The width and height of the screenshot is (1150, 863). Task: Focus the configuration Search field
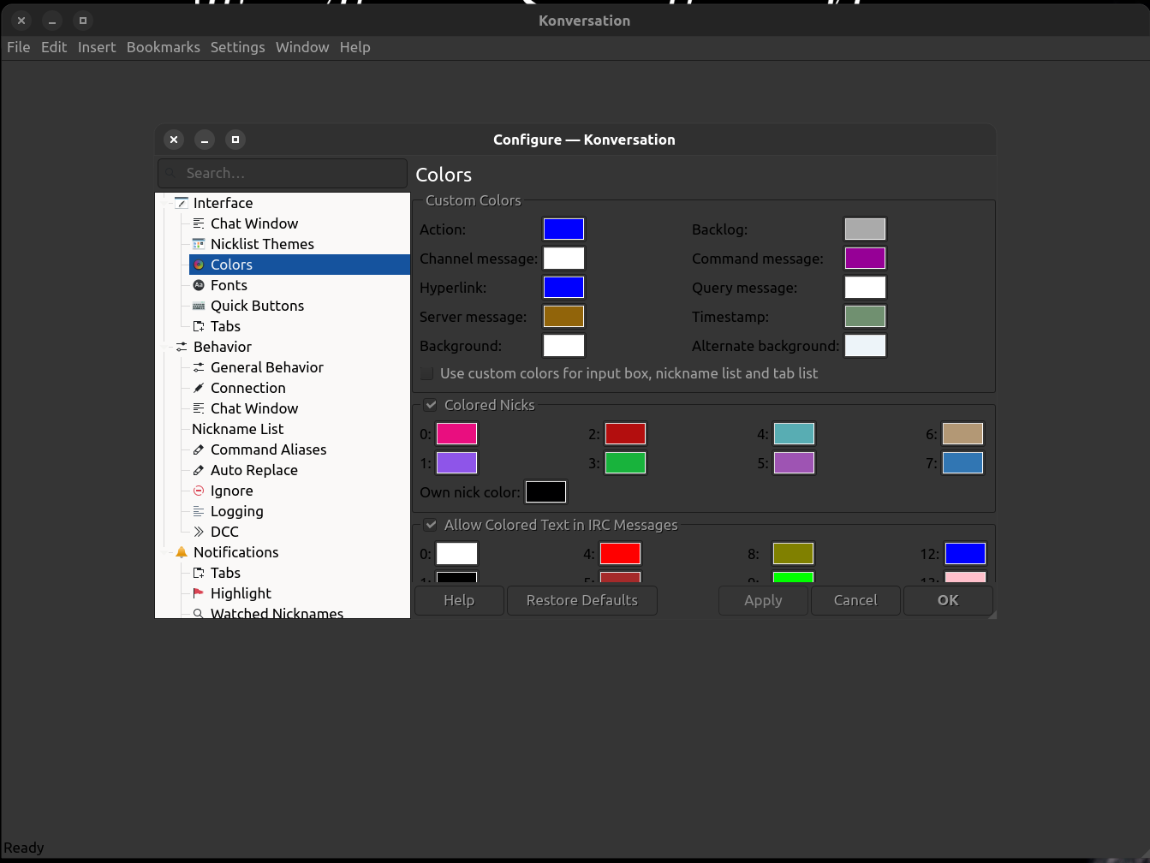coord(283,173)
